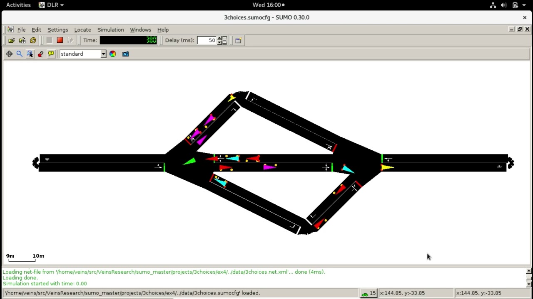This screenshot has width=533, height=299.
Task: Open the Windows menu
Action: (x=140, y=30)
